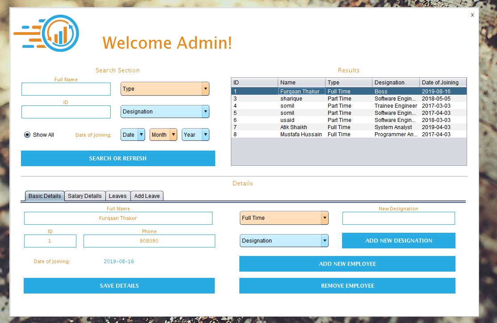Sort by the Designation column header
The image size is (497, 323).
[x=396, y=82]
